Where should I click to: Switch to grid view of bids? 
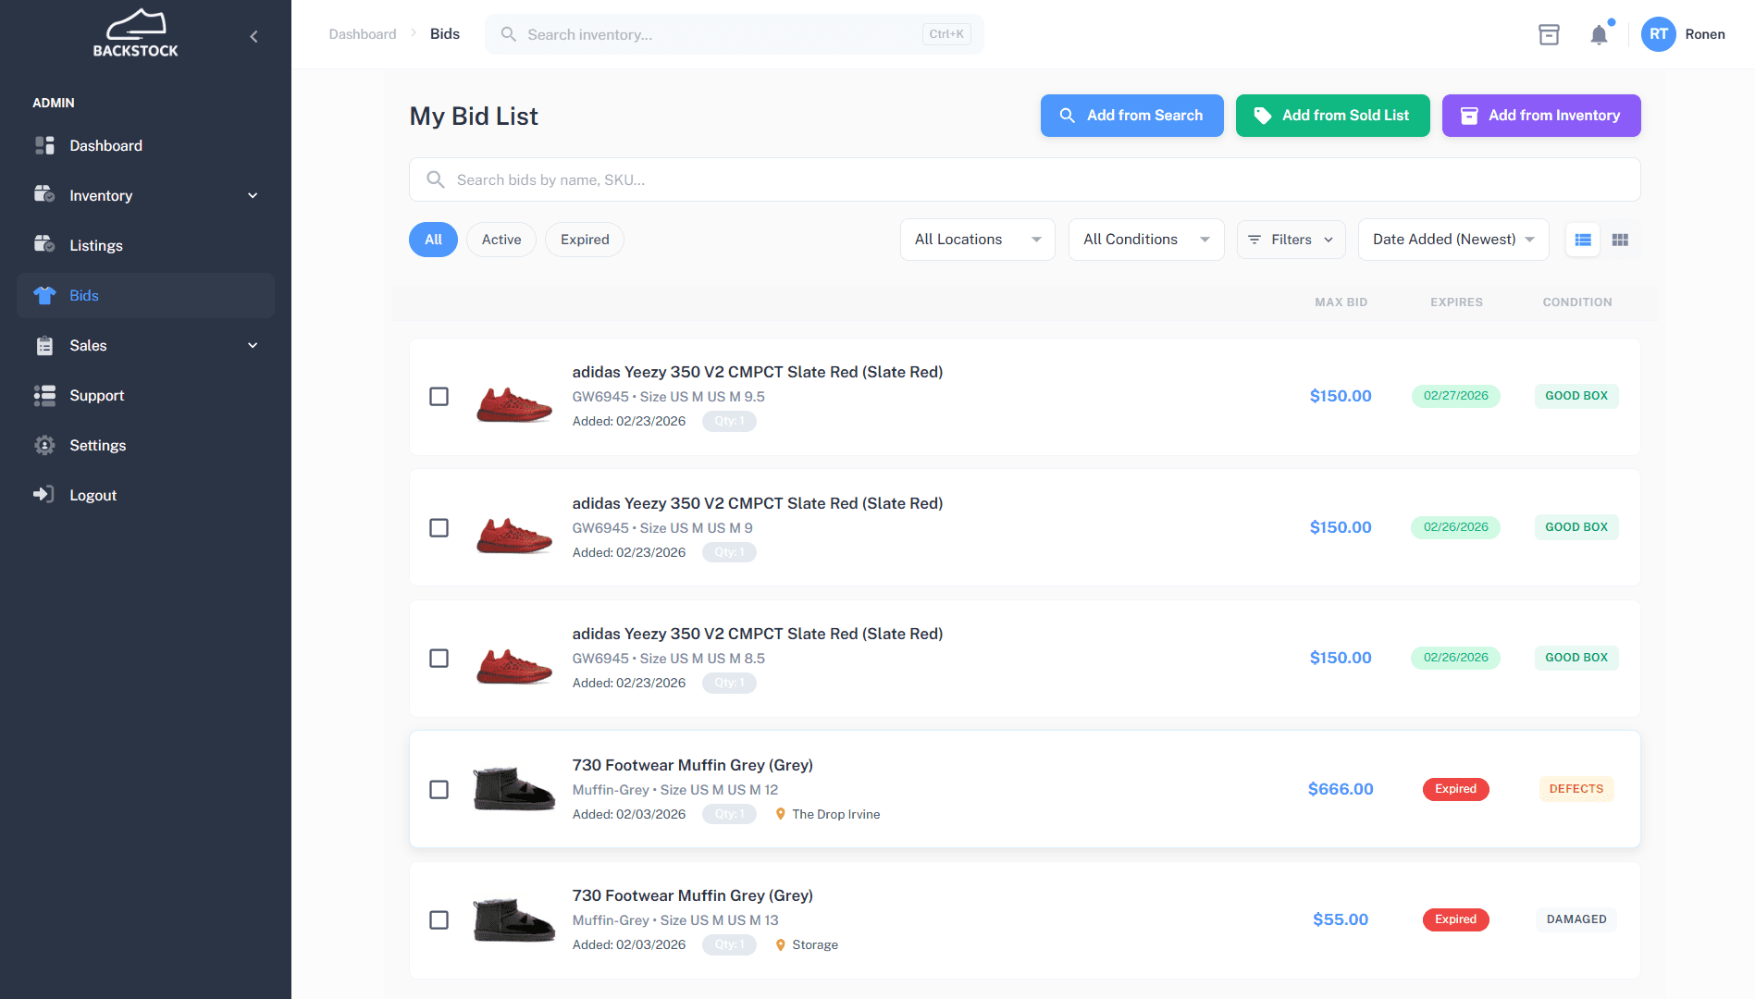pyautogui.click(x=1620, y=239)
